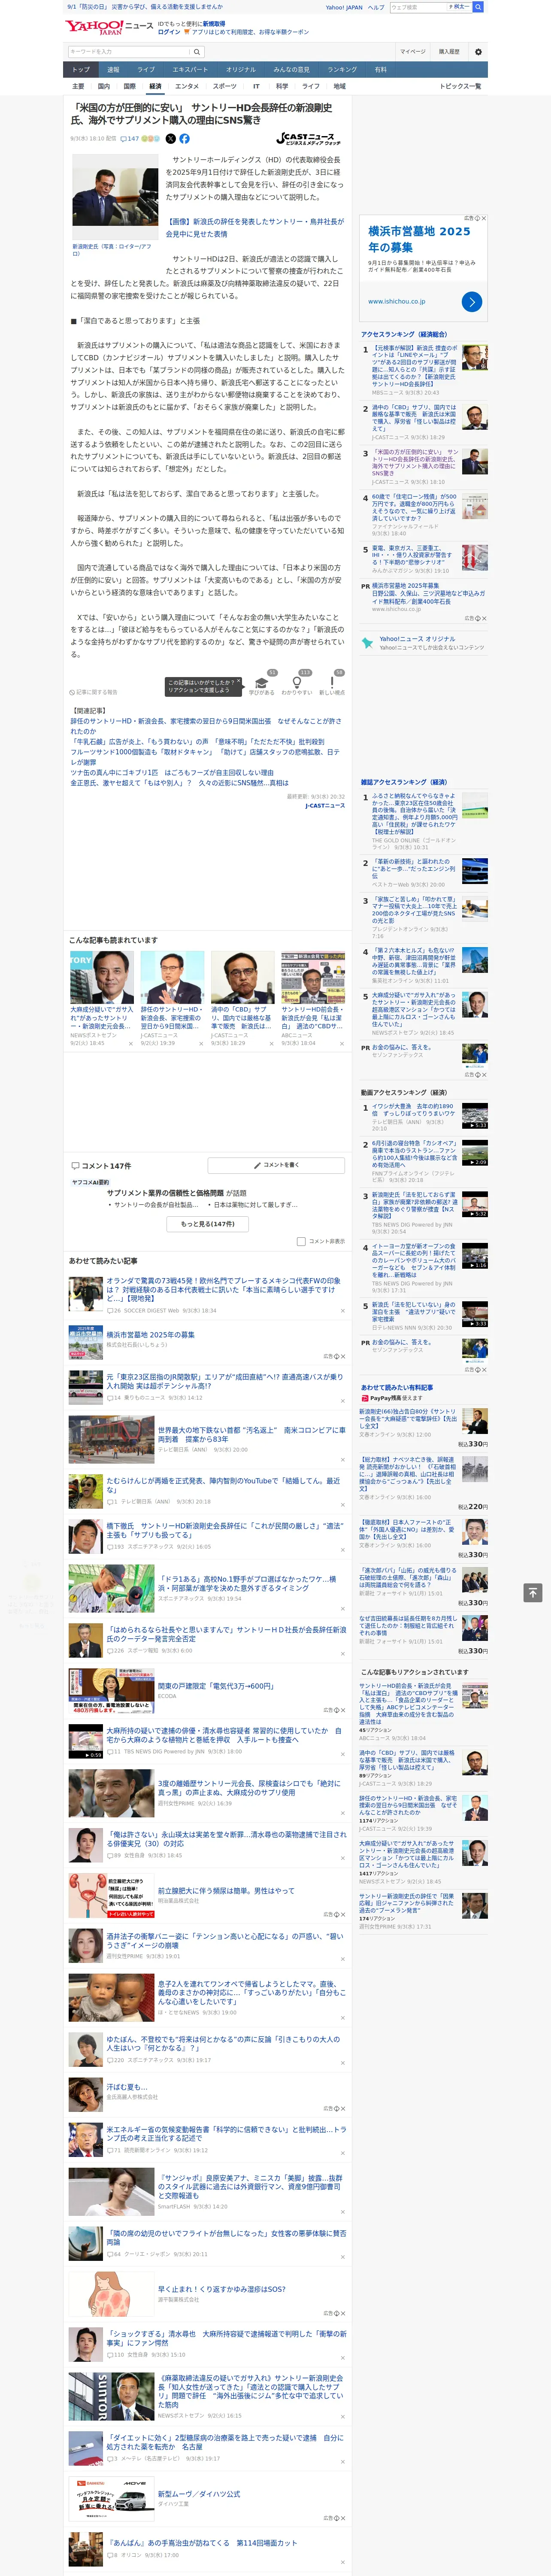The width and height of the screenshot is (551, 2576).
Task: Open 雑誌 ranking item 2 革新の新技術 article
Action: 415,868
